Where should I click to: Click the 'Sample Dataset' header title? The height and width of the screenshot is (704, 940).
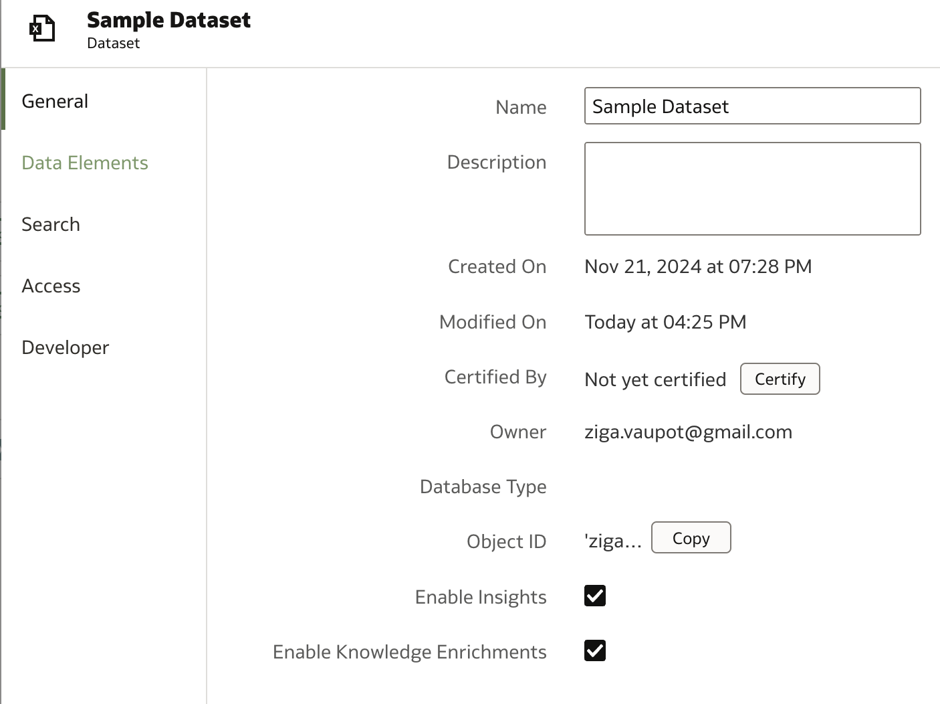(168, 20)
